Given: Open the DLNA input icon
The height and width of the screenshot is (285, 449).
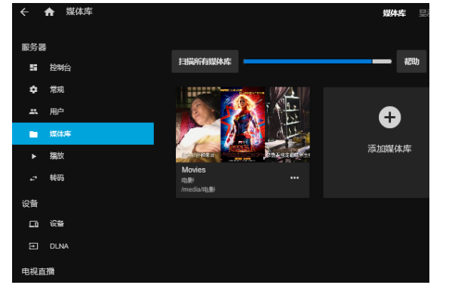Looking at the screenshot, I should click(33, 246).
